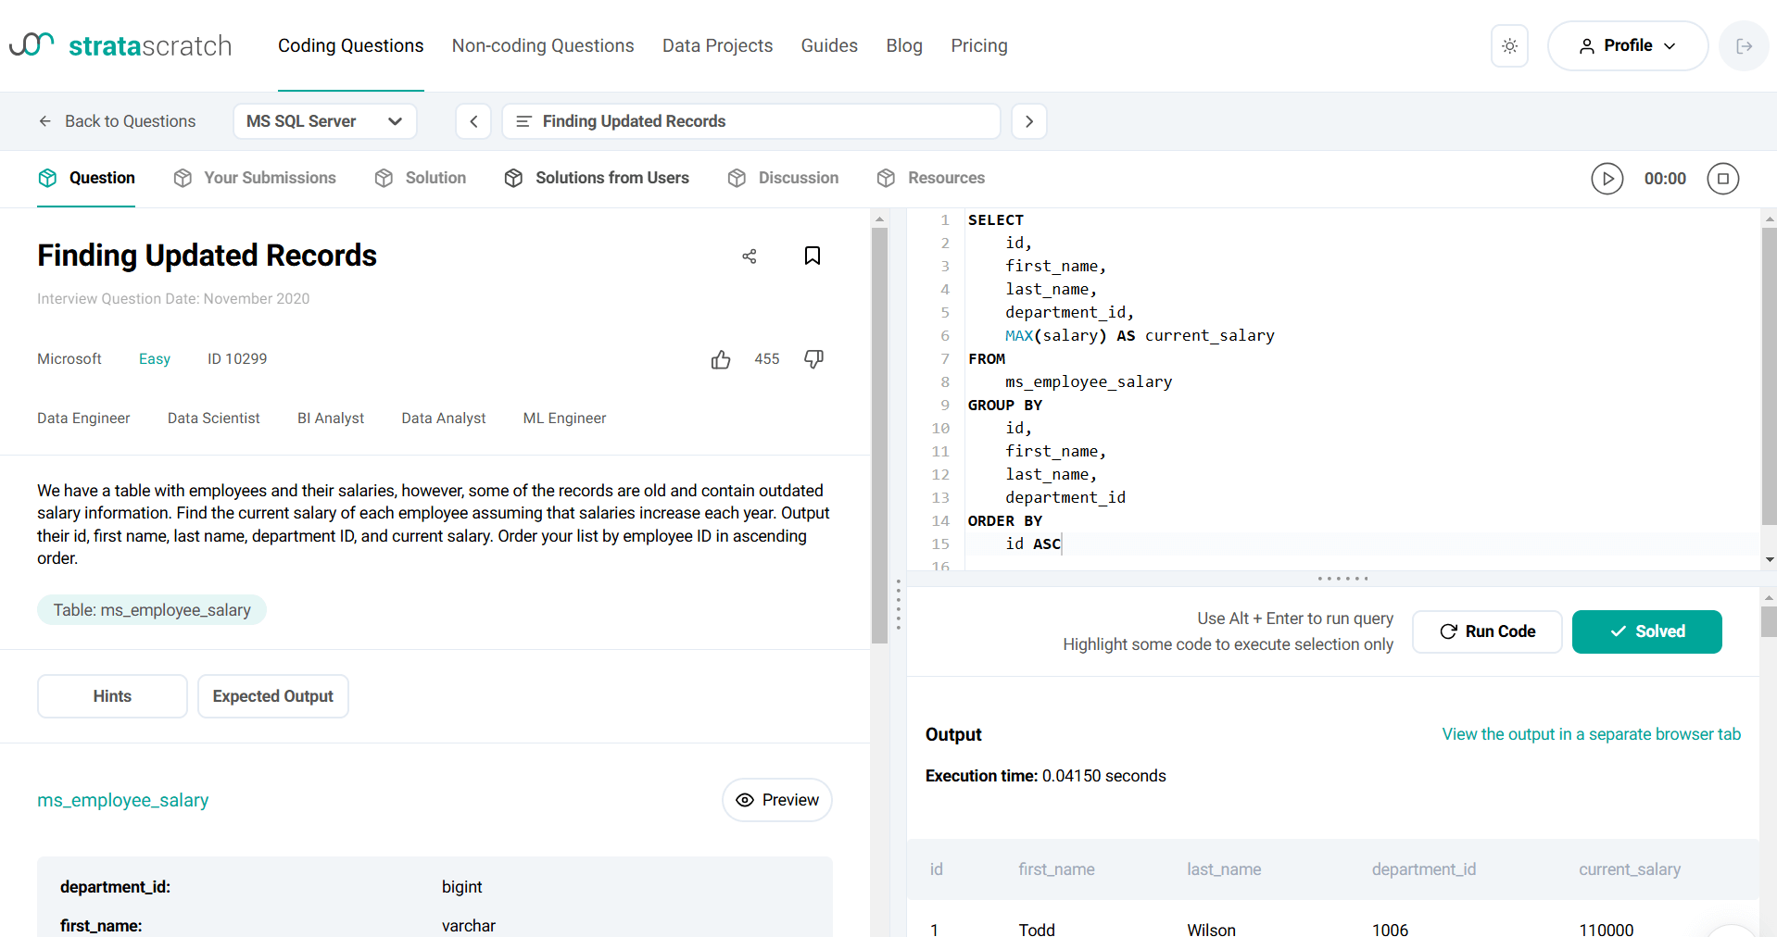This screenshot has width=1777, height=937.
Task: Open the Discussion tab
Action: tap(783, 178)
